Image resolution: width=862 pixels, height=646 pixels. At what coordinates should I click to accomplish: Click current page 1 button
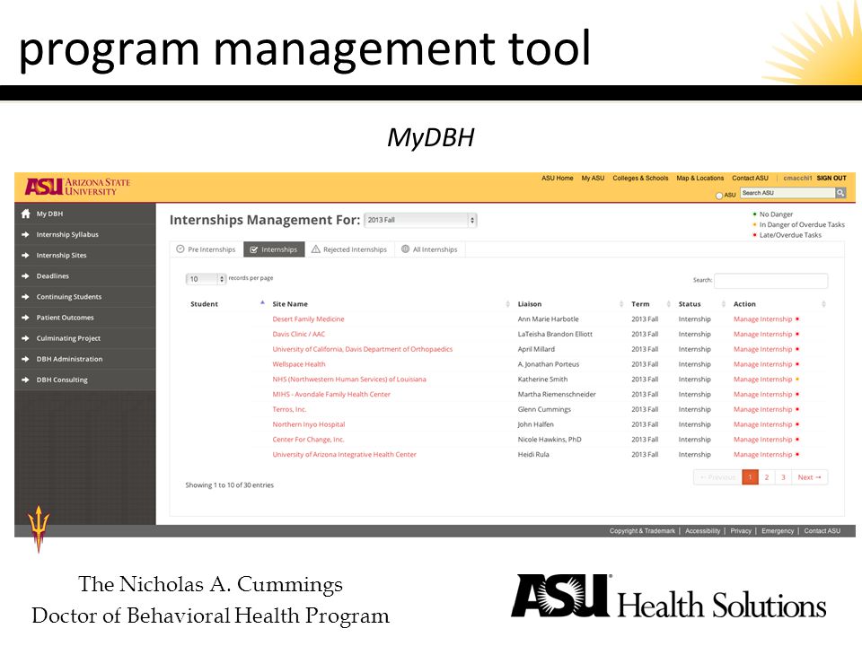tap(750, 477)
